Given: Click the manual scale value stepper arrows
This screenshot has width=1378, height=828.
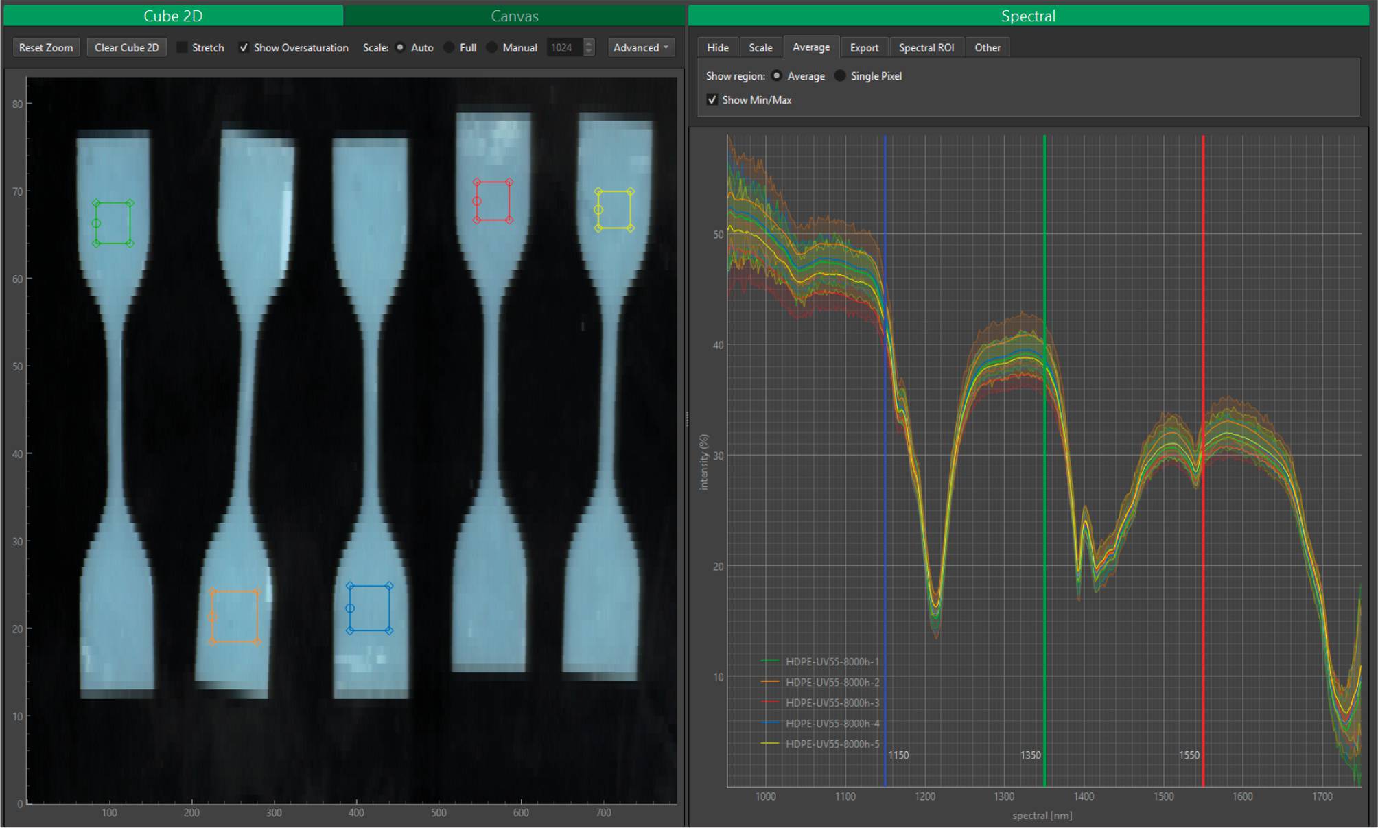Looking at the screenshot, I should pyautogui.click(x=589, y=47).
